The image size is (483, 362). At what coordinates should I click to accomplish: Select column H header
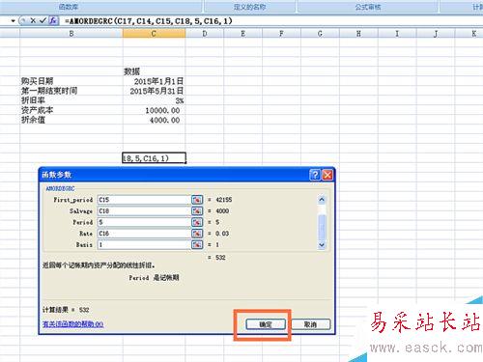[358, 33]
